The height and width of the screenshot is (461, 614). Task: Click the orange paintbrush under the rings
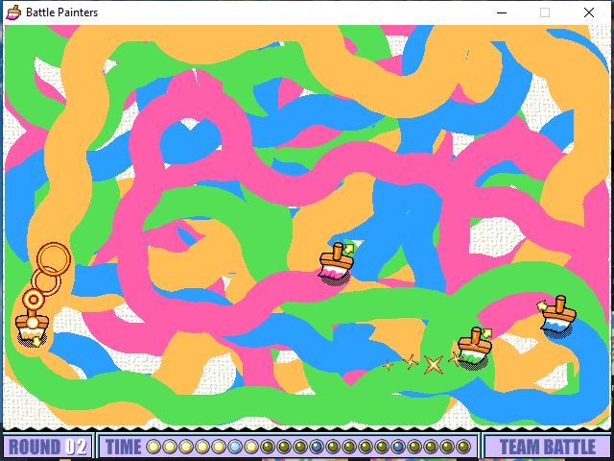tap(32, 328)
